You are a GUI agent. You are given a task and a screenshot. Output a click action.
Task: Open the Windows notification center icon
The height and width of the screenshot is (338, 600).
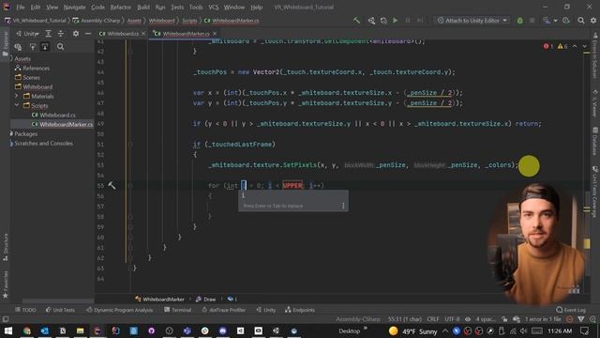pyautogui.click(x=585, y=330)
